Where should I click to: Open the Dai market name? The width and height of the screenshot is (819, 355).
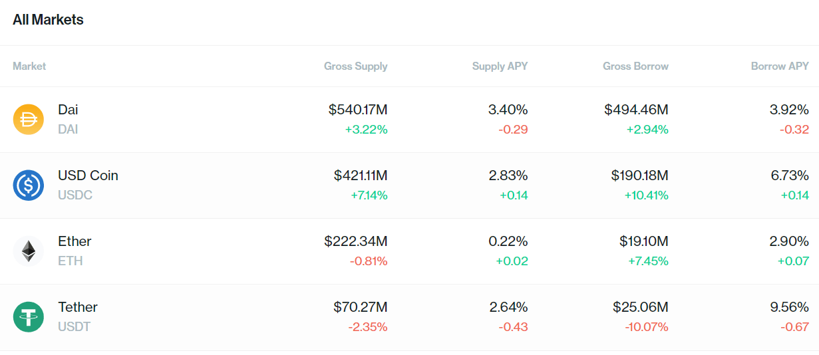[68, 110]
